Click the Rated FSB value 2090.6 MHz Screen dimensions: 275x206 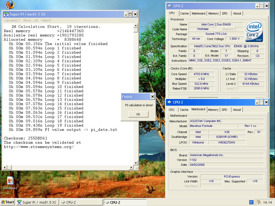point(201,89)
